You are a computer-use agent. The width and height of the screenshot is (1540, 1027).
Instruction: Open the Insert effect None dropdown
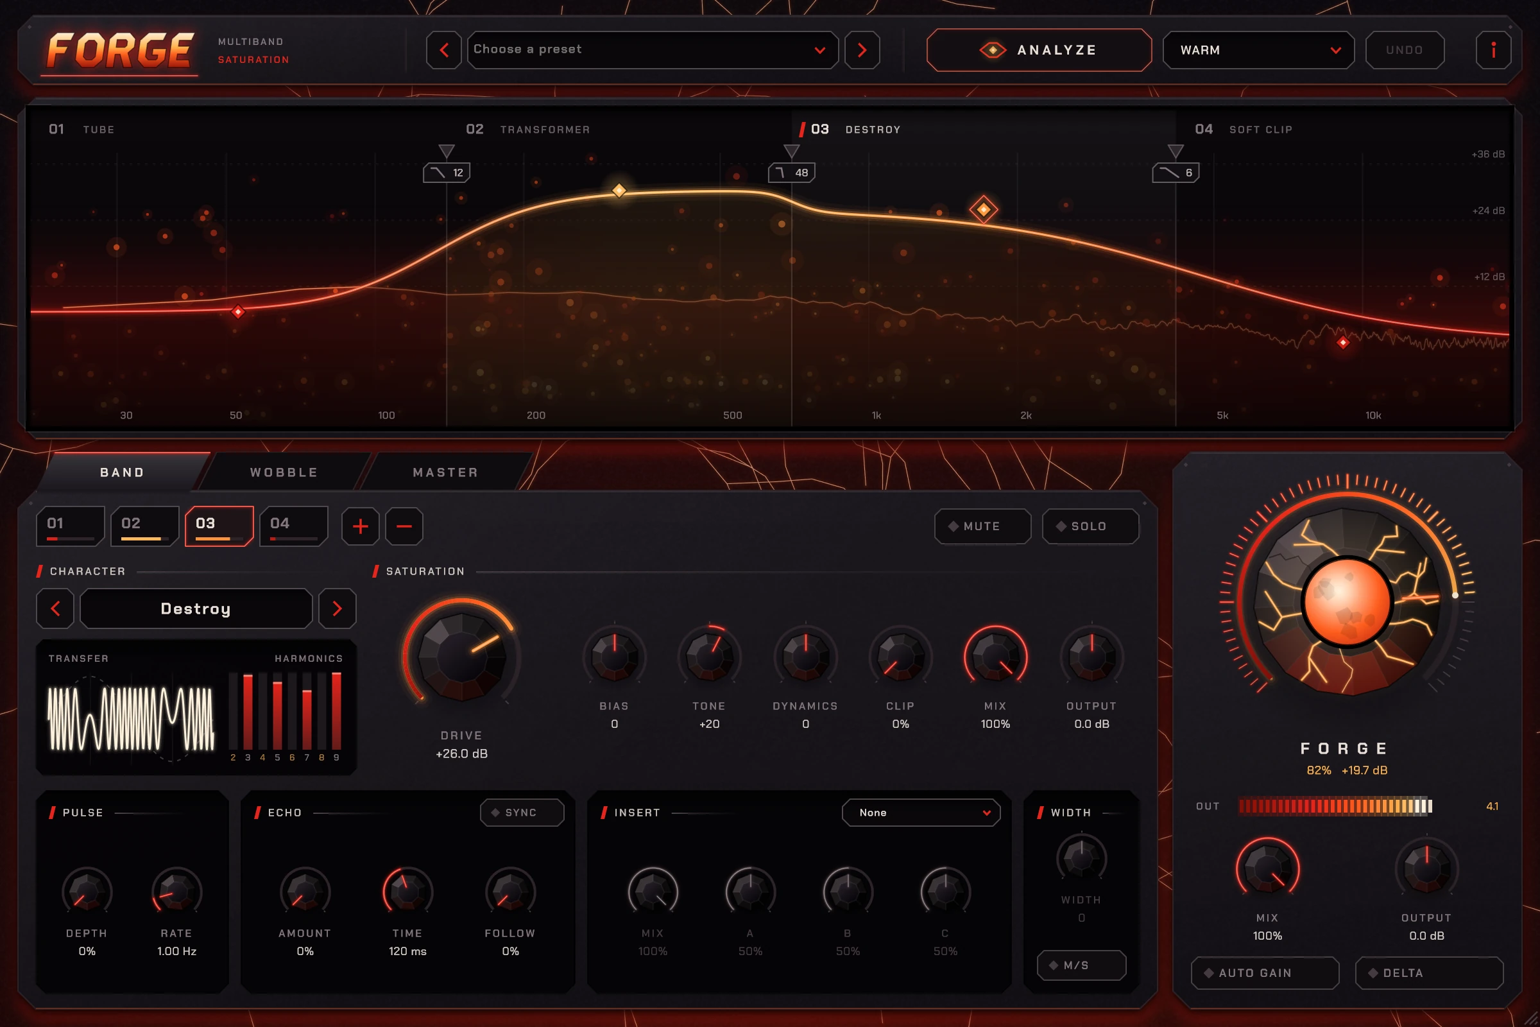[x=921, y=812]
